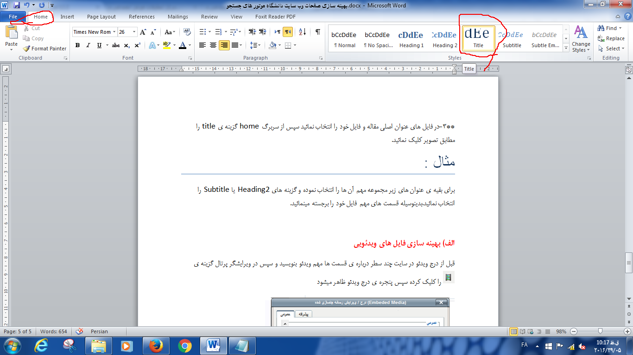
Task: Click the Replace button in Editing
Action: (611, 38)
